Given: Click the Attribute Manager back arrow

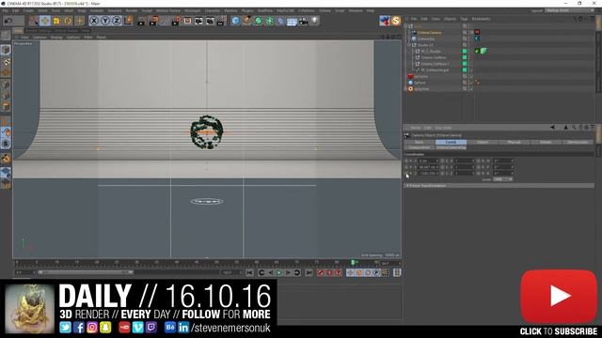Looking at the screenshot, I should point(552,128).
